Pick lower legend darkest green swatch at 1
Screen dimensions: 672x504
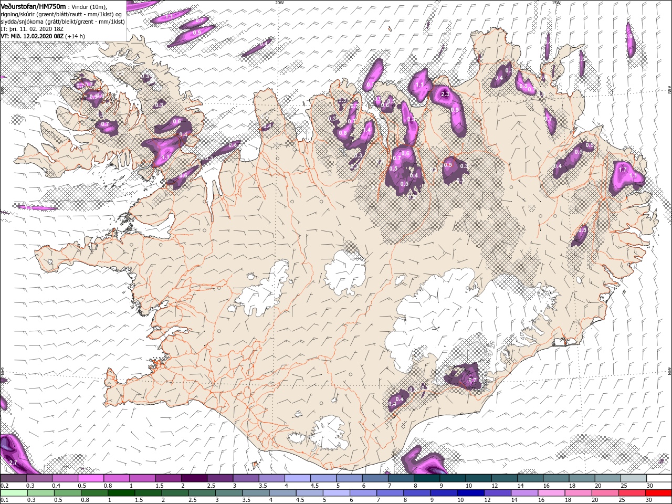(121, 493)
